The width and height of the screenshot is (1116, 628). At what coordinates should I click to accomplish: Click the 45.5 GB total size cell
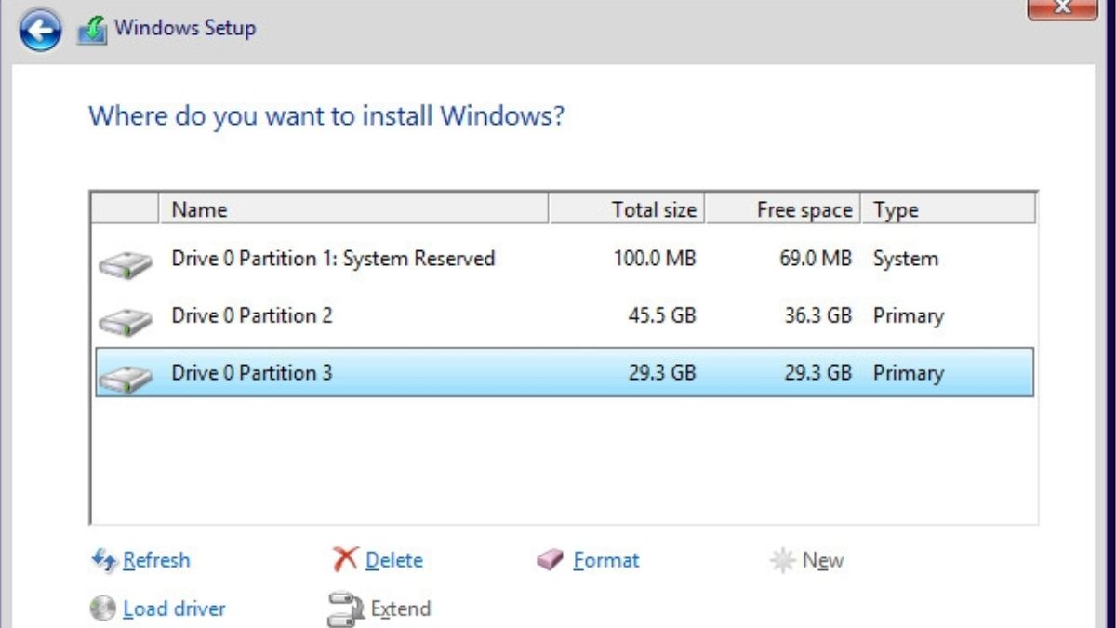pyautogui.click(x=662, y=316)
